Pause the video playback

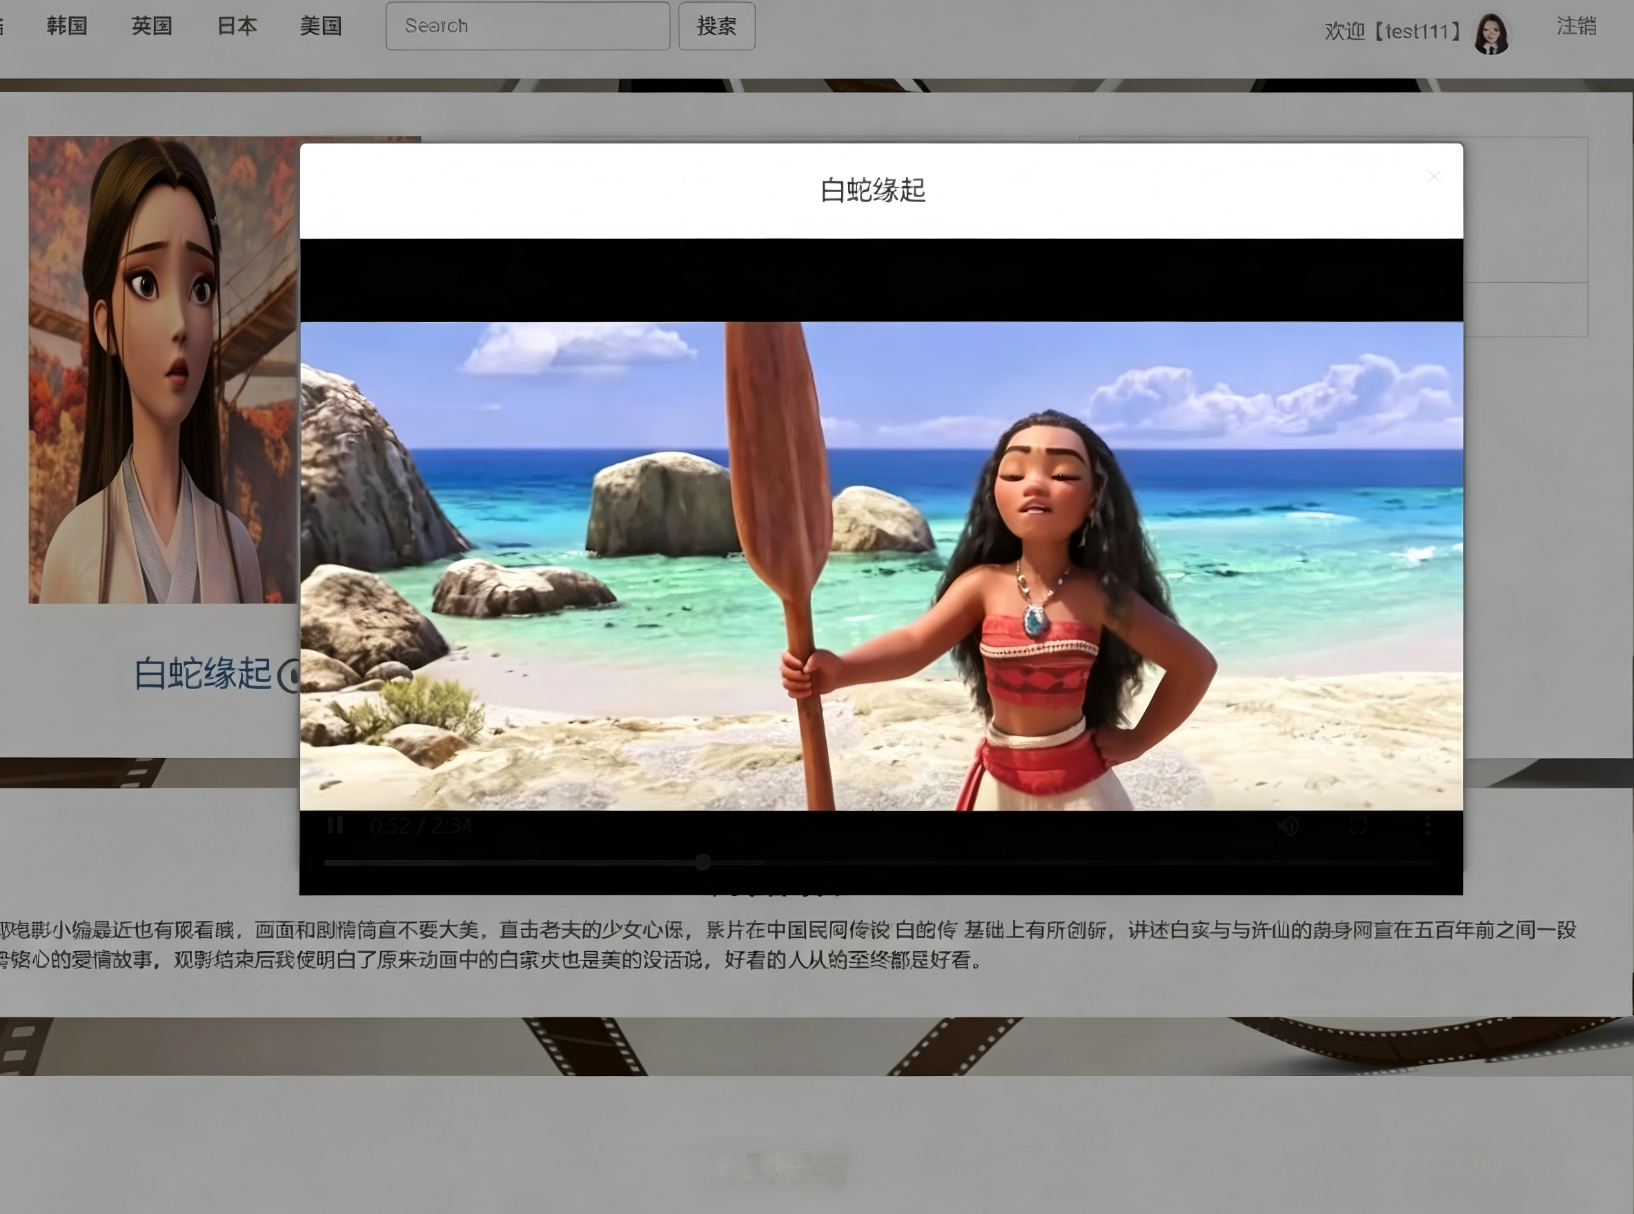[x=335, y=825]
